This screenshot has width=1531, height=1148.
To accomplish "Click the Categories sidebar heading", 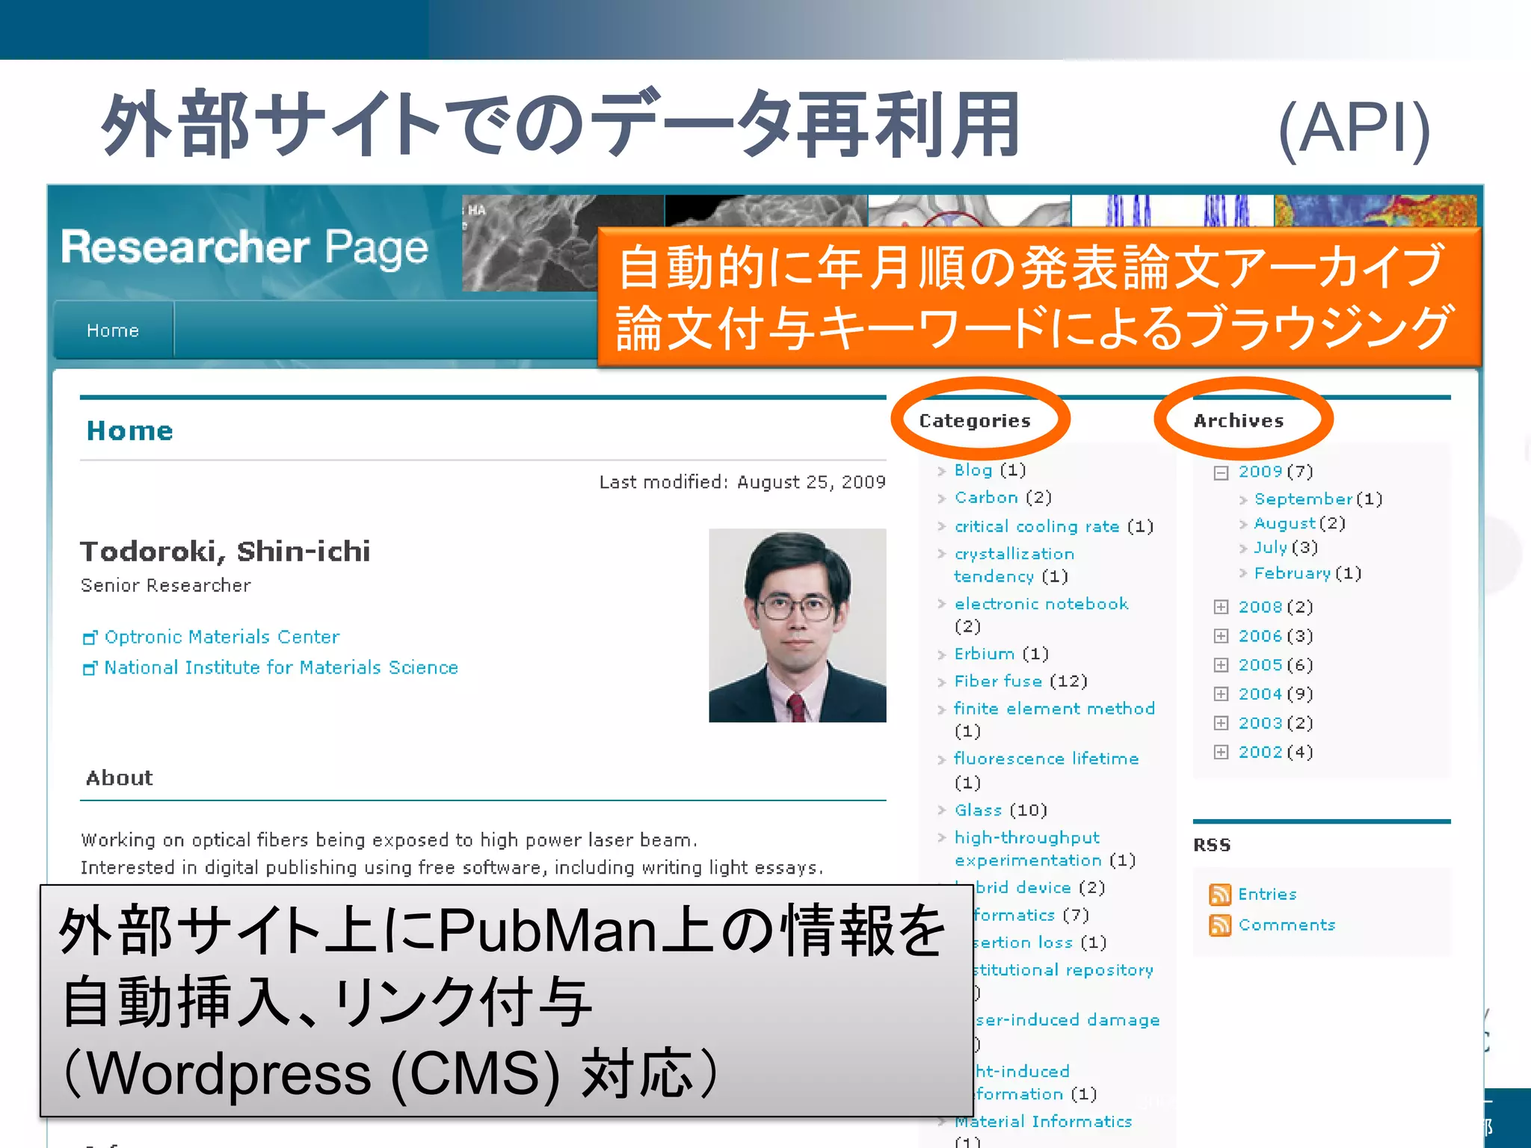I will (975, 422).
